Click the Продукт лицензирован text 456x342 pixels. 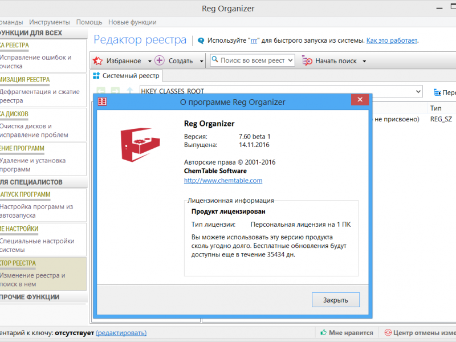click(x=229, y=211)
